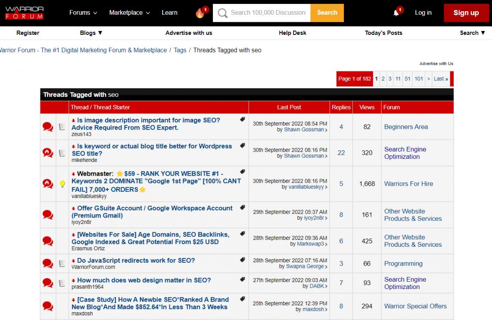Click the flame trending icon in header

(x=200, y=13)
